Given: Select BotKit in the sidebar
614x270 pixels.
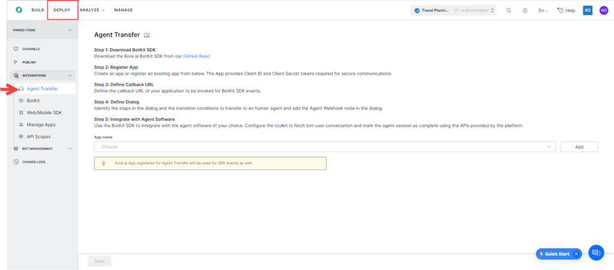Looking at the screenshot, I should [x=33, y=101].
